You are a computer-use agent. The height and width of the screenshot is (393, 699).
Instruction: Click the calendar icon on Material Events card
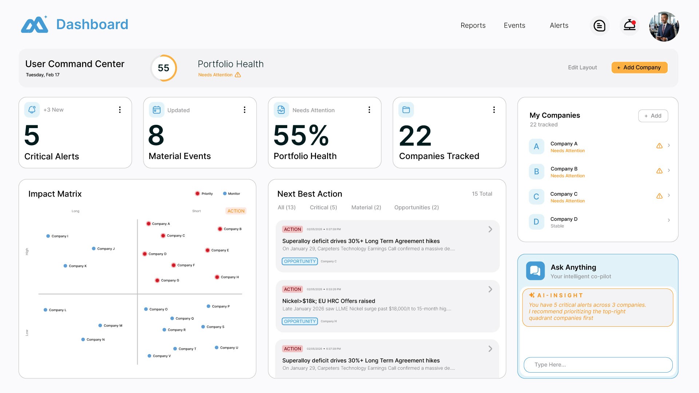point(157,110)
